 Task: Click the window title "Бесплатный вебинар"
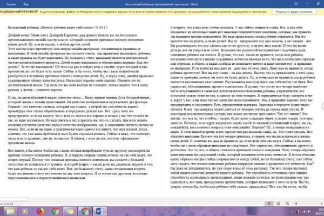point(161,4)
